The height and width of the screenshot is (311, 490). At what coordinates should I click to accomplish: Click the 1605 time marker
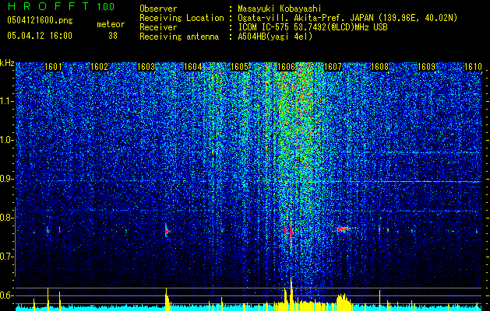(x=239, y=67)
